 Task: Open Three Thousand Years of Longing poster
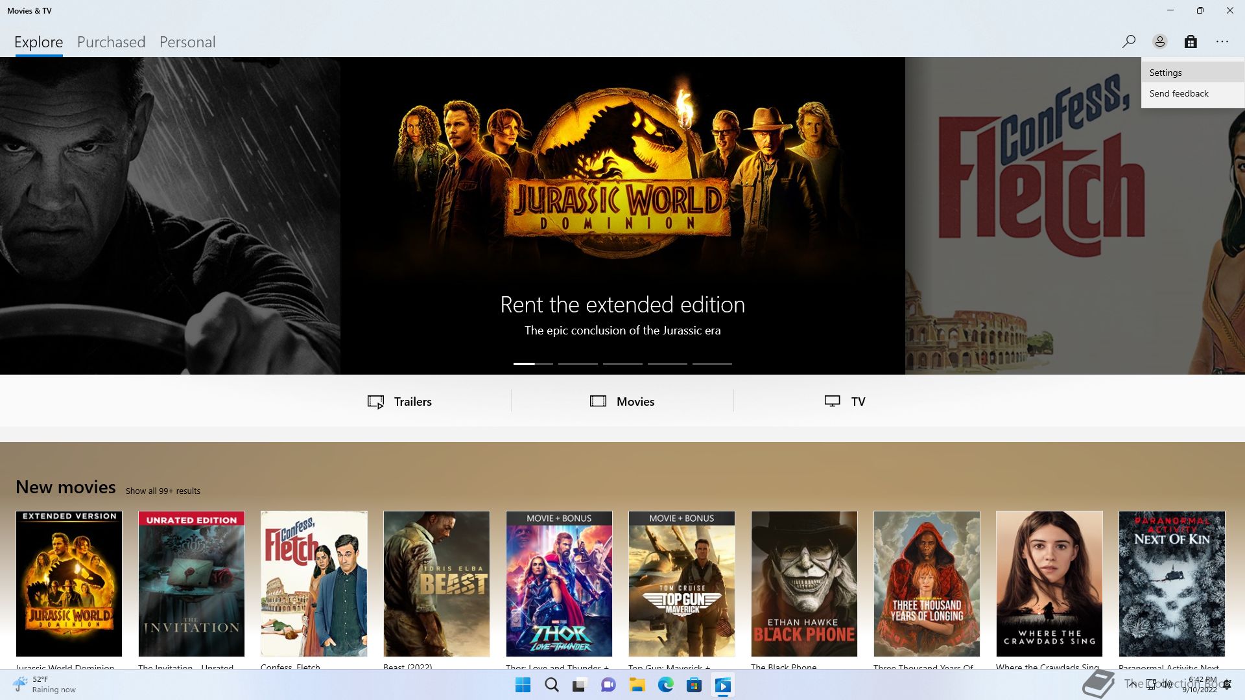point(927,583)
